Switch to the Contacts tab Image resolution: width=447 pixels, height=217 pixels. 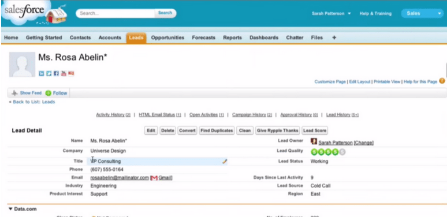click(x=80, y=38)
